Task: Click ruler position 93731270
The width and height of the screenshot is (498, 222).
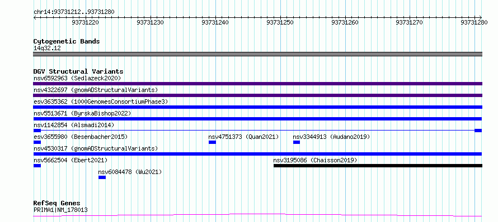Action: click(x=410, y=22)
